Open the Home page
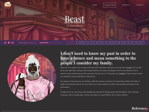The image size is (149, 112). [94, 5]
